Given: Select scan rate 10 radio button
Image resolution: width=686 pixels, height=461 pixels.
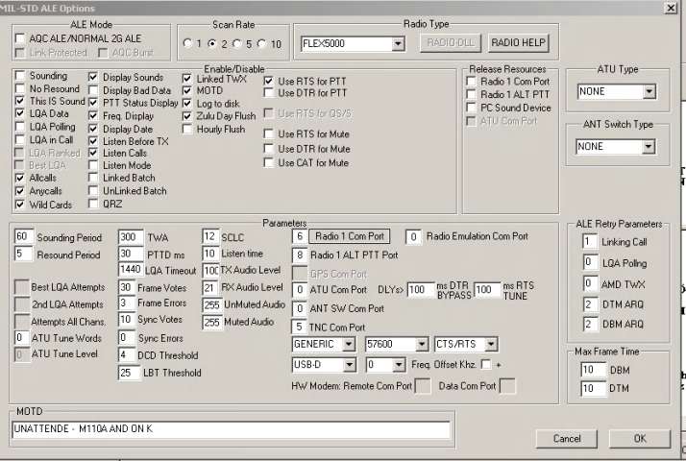Looking at the screenshot, I should (x=262, y=44).
